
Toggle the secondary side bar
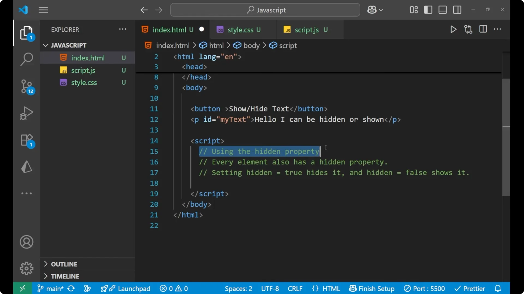[x=457, y=10]
